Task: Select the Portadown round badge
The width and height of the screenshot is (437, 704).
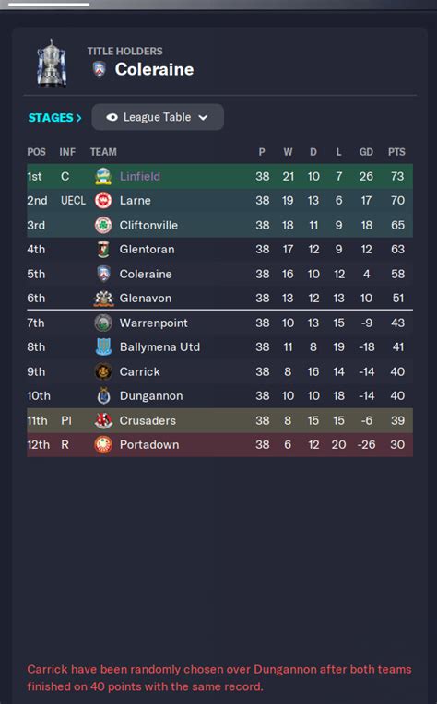Action: tap(103, 444)
